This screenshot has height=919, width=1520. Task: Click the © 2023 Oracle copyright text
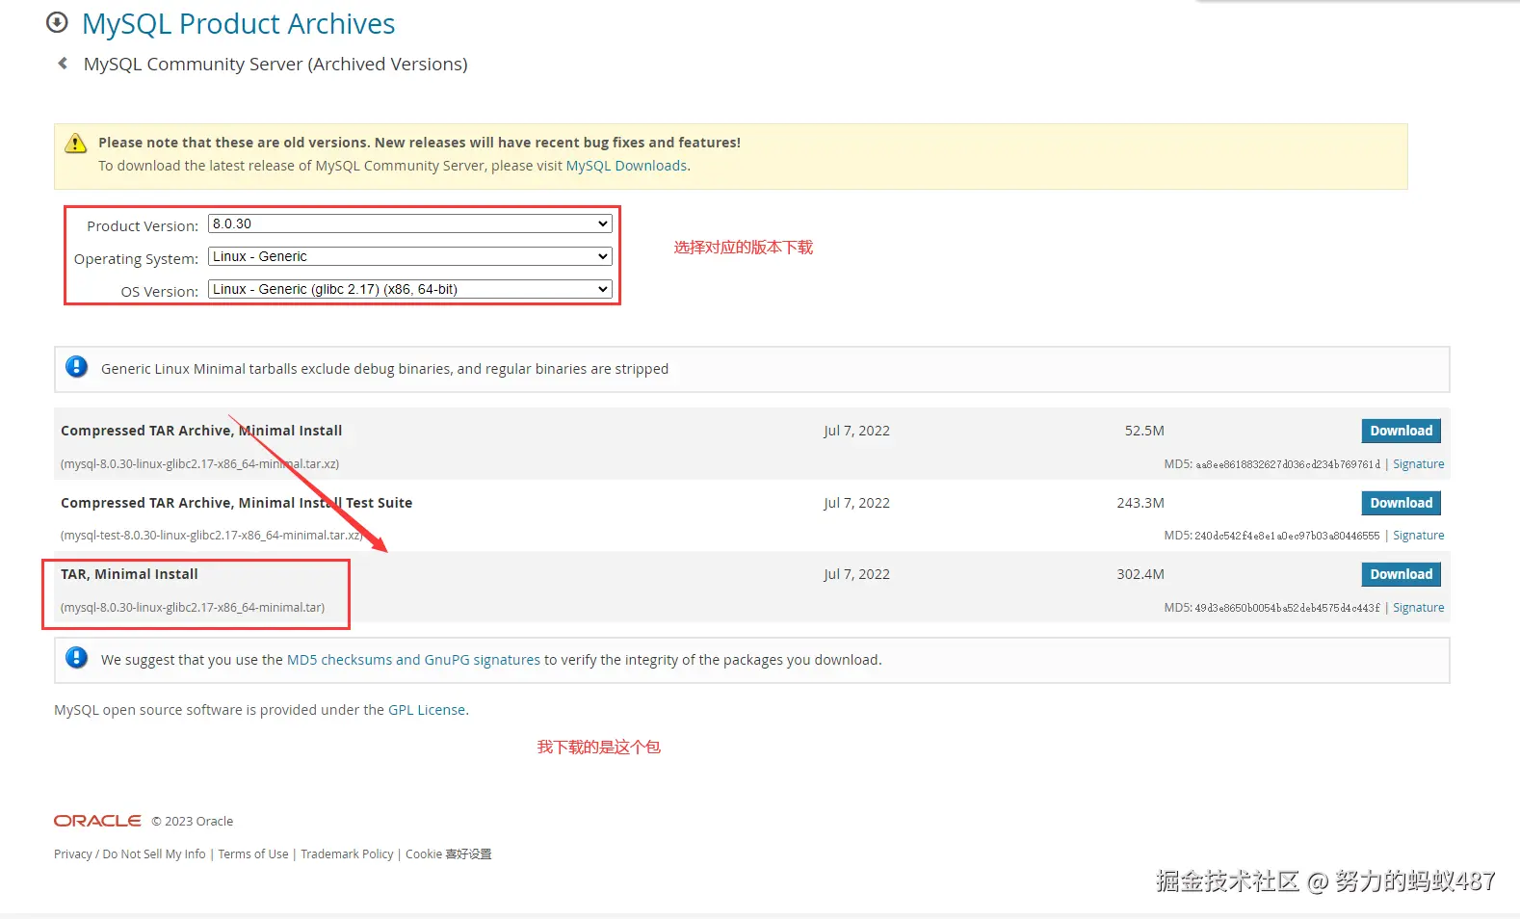pos(193,822)
